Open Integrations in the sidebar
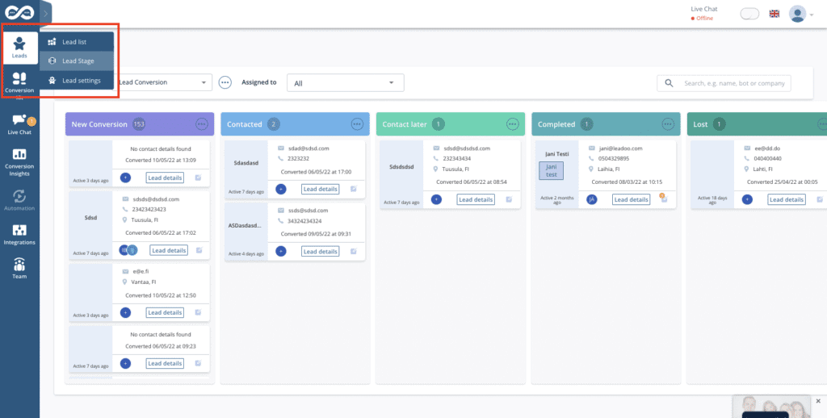Image resolution: width=827 pixels, height=418 pixels. point(19,234)
